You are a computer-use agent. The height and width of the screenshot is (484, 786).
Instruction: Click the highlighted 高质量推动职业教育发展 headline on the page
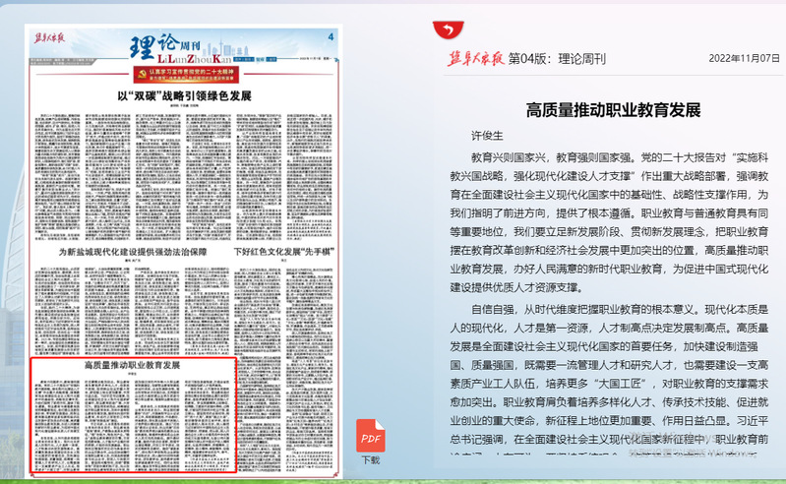(132, 365)
